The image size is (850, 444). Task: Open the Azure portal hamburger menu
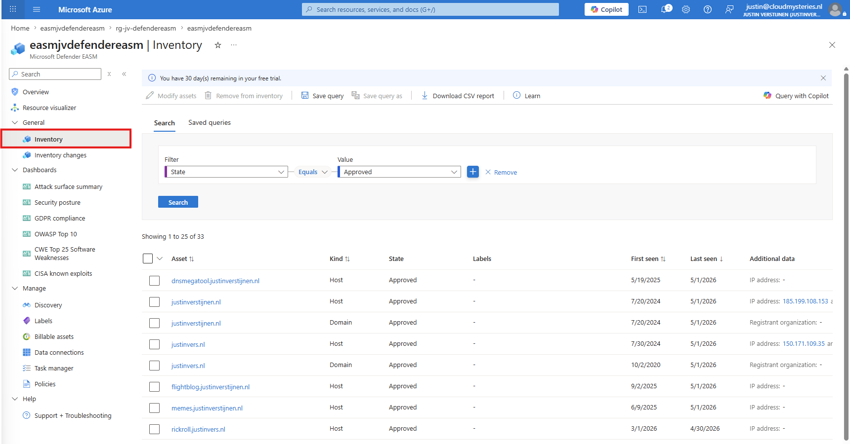[37, 9]
